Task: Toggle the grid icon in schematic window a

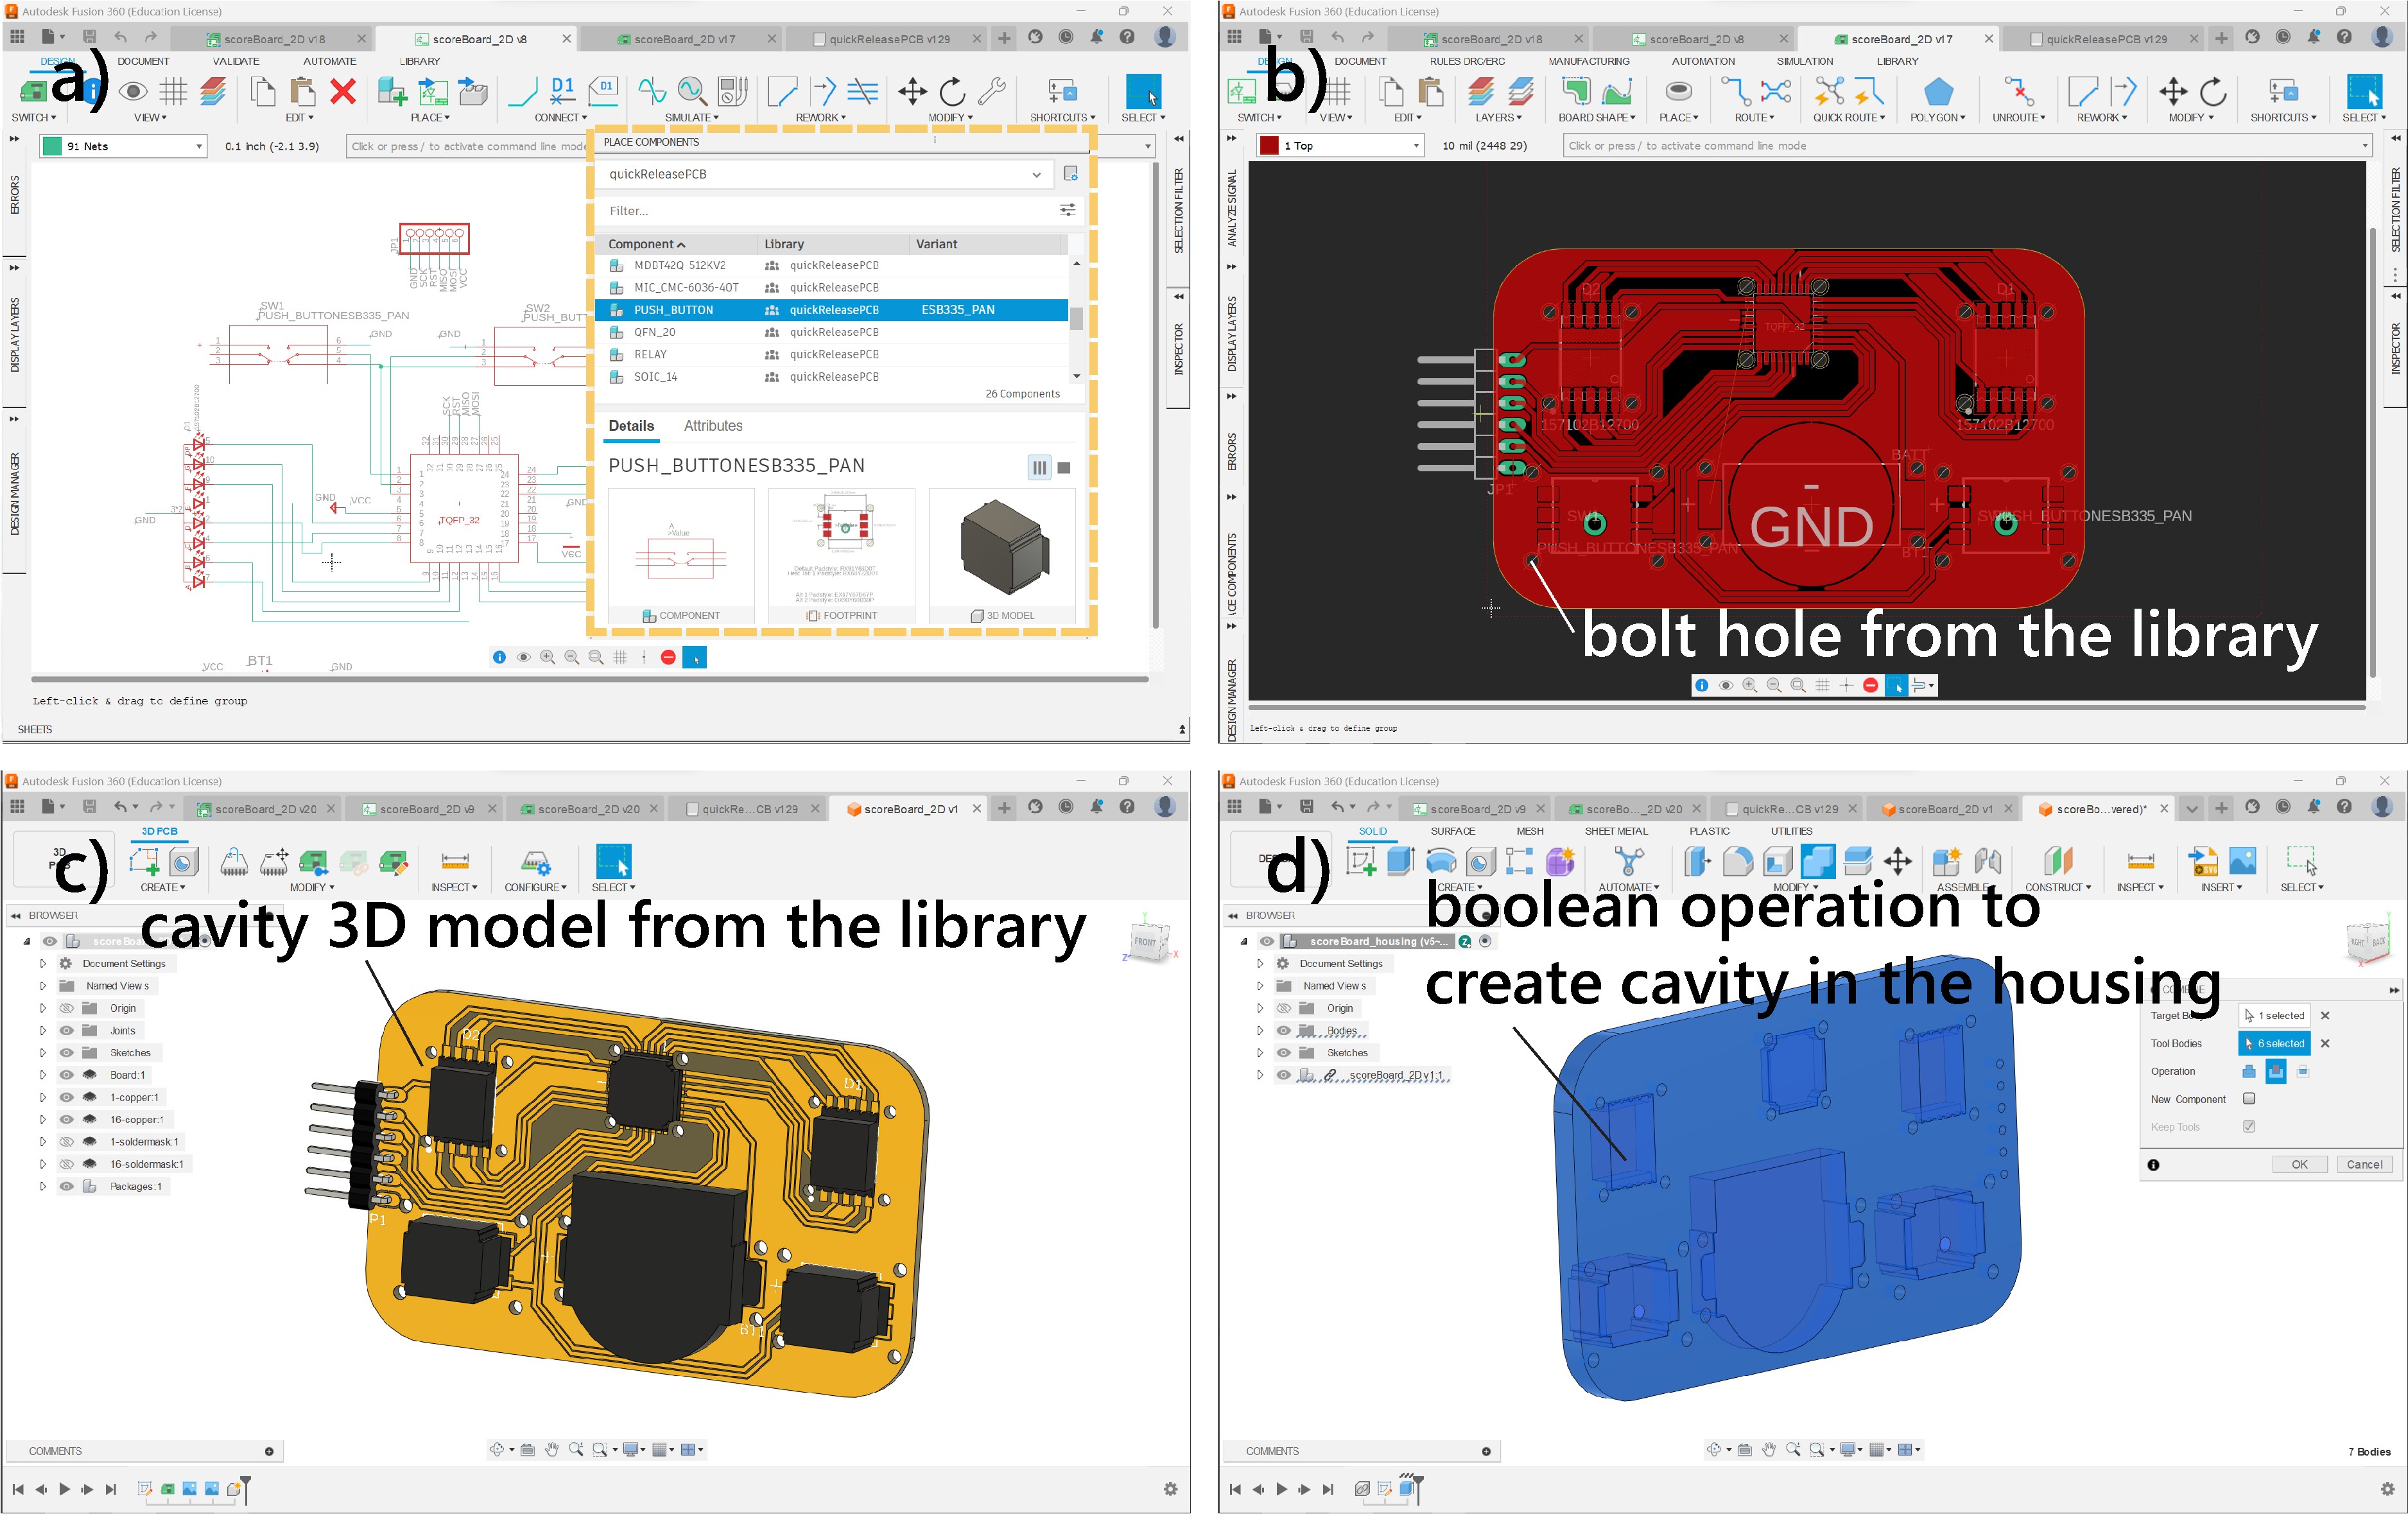Action: click(x=173, y=92)
